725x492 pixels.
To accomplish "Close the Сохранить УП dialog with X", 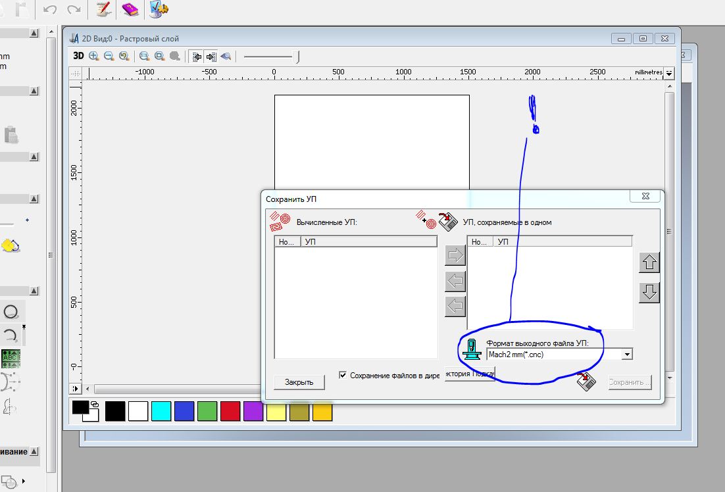I will pyautogui.click(x=646, y=196).
